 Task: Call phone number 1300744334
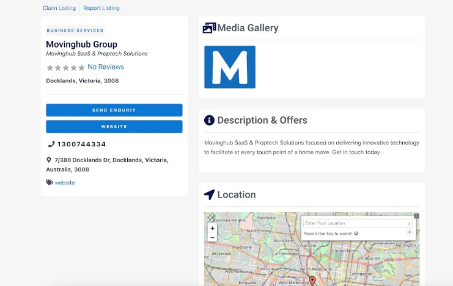(81, 144)
